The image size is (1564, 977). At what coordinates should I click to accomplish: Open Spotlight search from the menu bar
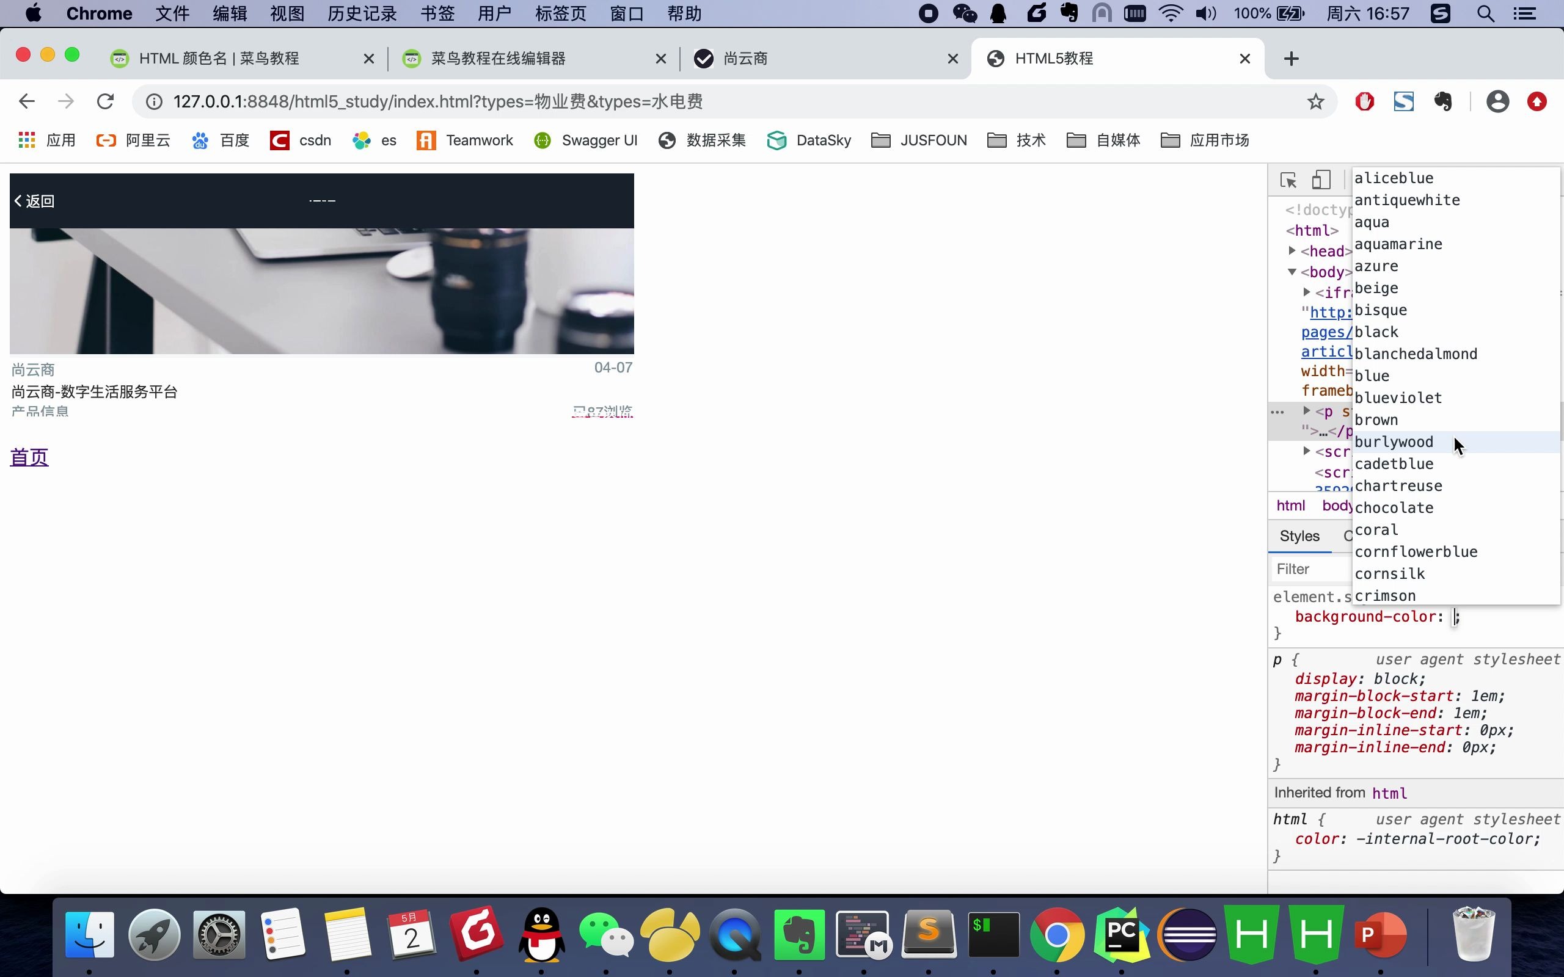1485,13
